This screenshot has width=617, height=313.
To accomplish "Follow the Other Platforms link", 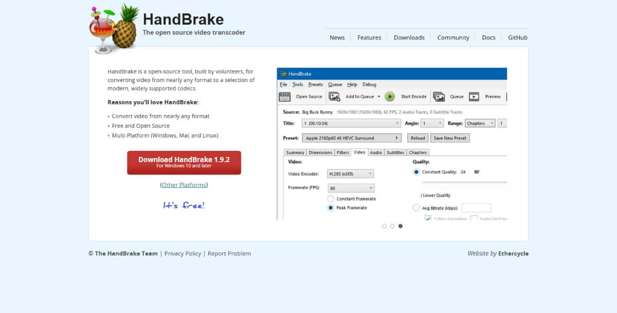I will pyautogui.click(x=184, y=185).
